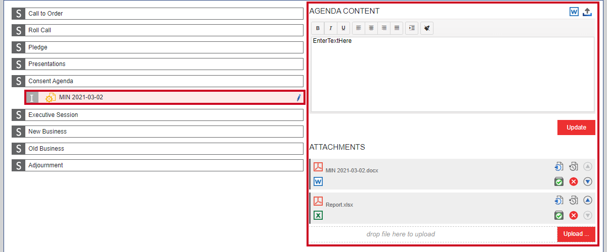Screen dimensions: 607x252
Task: Select the Adjournment section
Action: [x=157, y=165]
